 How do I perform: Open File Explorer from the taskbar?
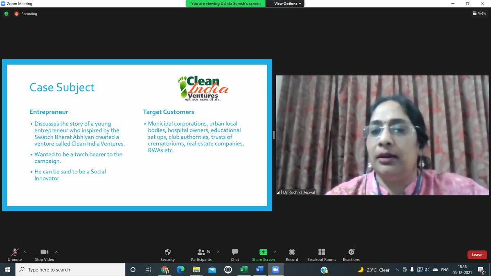point(196,269)
